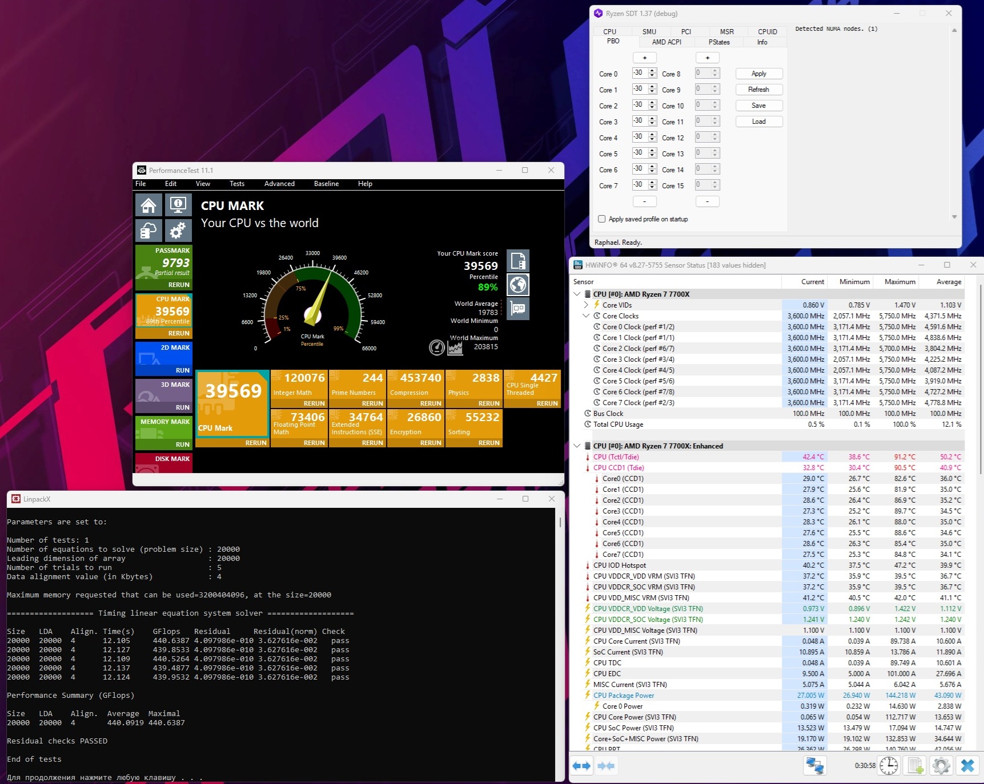This screenshot has height=784, width=984.
Task: Open the PerformanceTest home screen icon
Action: [x=148, y=205]
